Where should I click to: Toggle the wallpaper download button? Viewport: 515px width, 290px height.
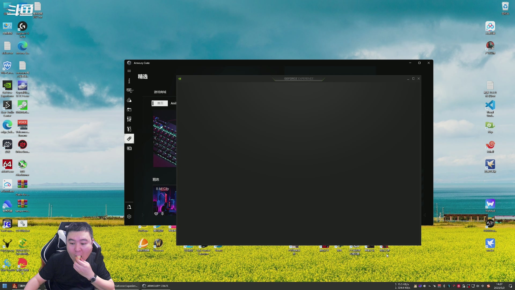[162, 213]
